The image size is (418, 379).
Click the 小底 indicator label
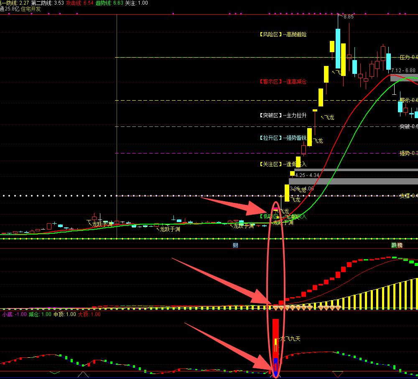15,314
